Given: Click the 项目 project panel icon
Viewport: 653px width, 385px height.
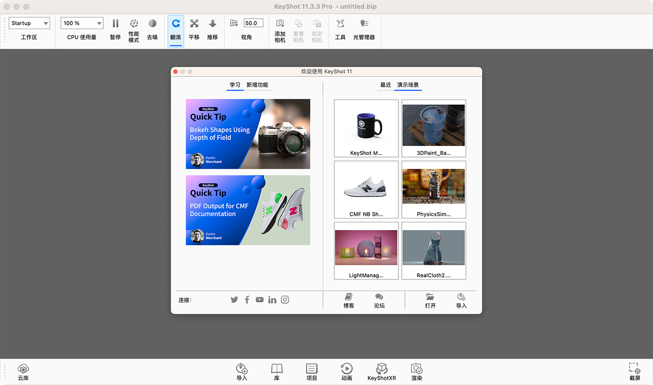Looking at the screenshot, I should point(312,371).
